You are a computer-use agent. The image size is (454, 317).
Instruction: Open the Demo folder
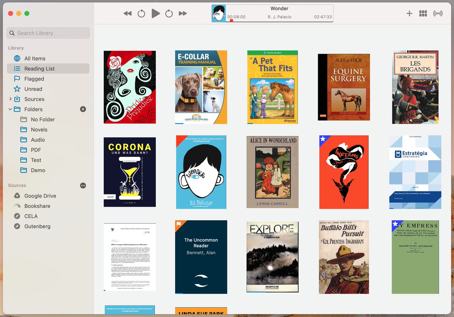[x=48, y=170]
